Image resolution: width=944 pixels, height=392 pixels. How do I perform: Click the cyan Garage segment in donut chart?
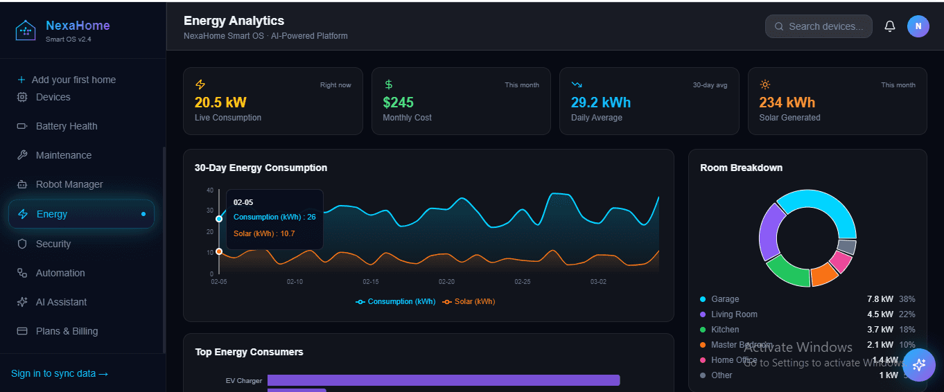pyautogui.click(x=825, y=208)
